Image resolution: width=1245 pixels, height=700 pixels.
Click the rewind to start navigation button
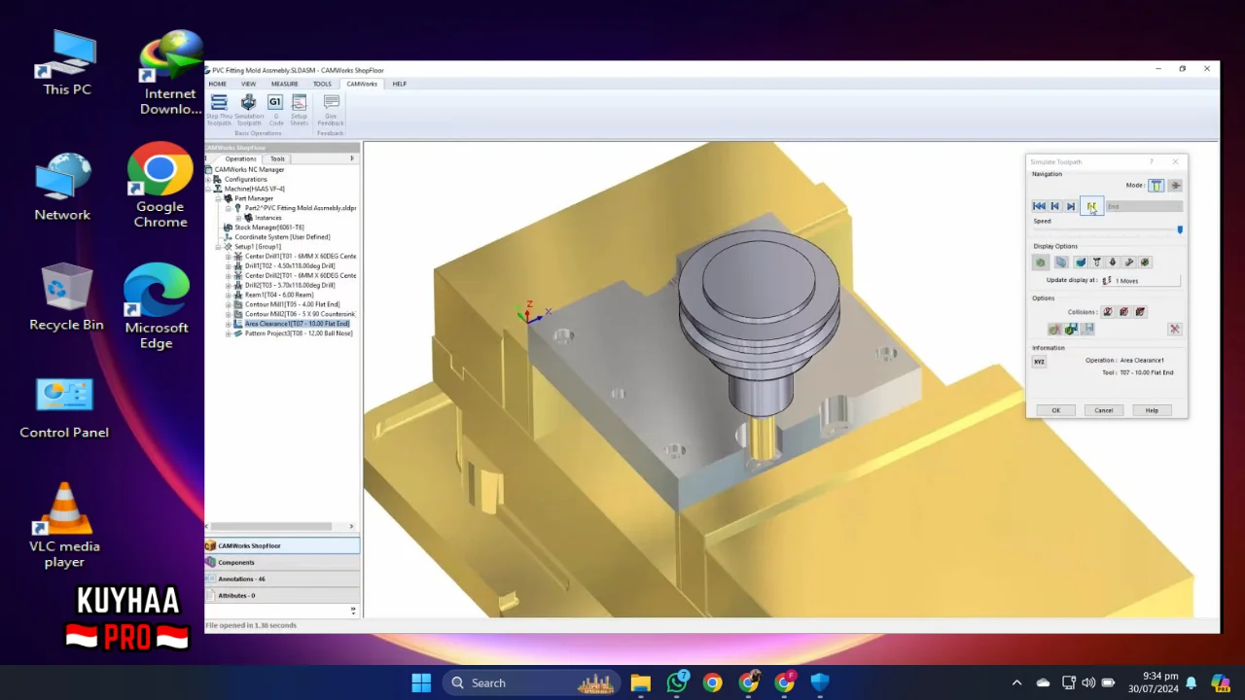coord(1039,206)
